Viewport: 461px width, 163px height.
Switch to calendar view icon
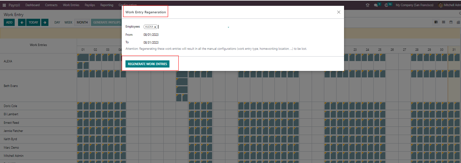coord(451,22)
